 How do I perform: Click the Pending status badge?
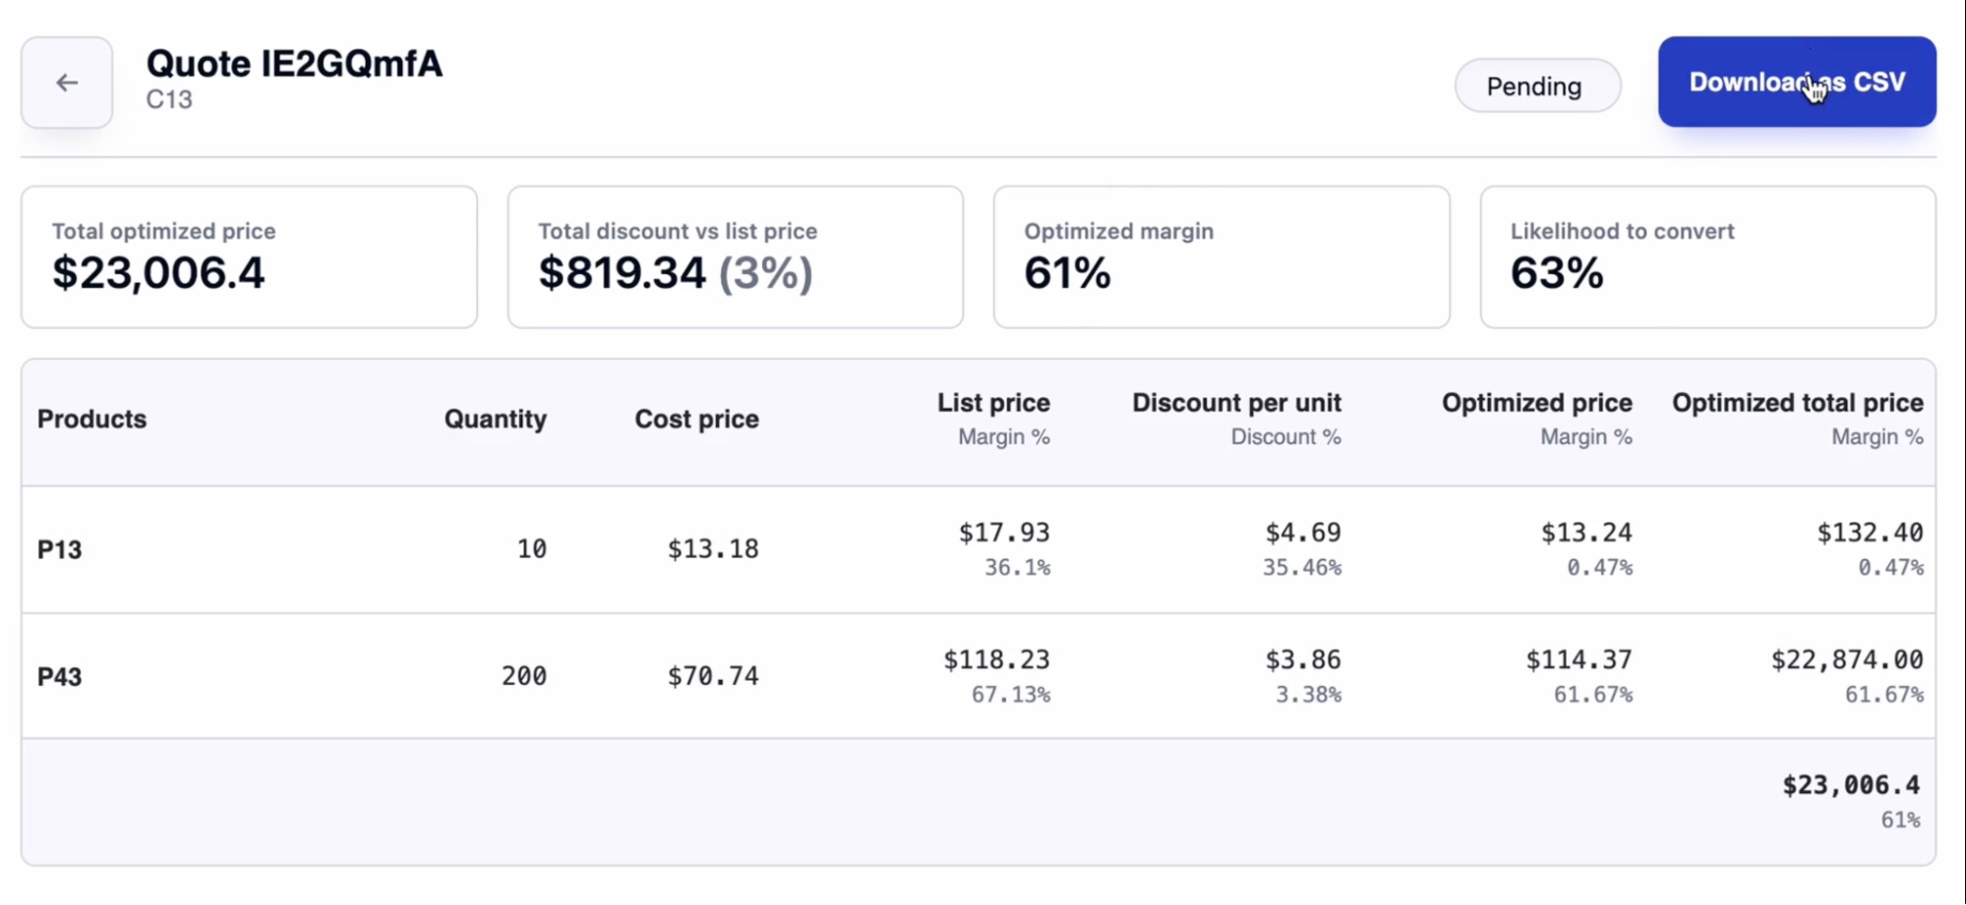1536,86
